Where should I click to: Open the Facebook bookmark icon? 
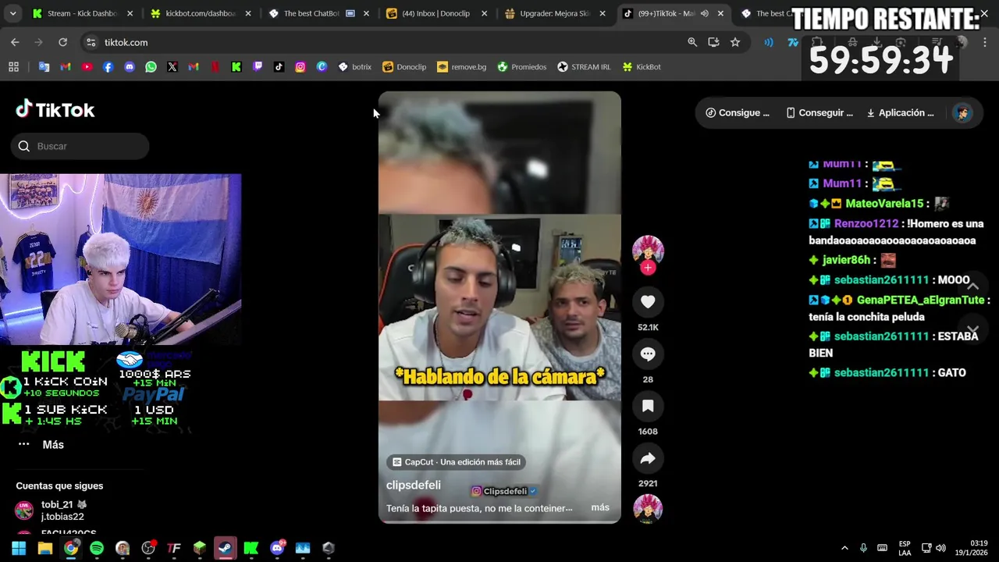(x=108, y=67)
